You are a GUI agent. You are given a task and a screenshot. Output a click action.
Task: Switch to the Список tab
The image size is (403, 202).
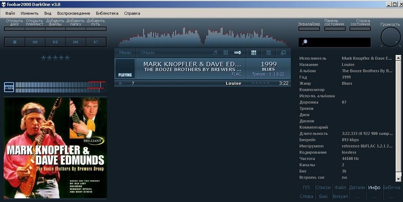(323, 187)
